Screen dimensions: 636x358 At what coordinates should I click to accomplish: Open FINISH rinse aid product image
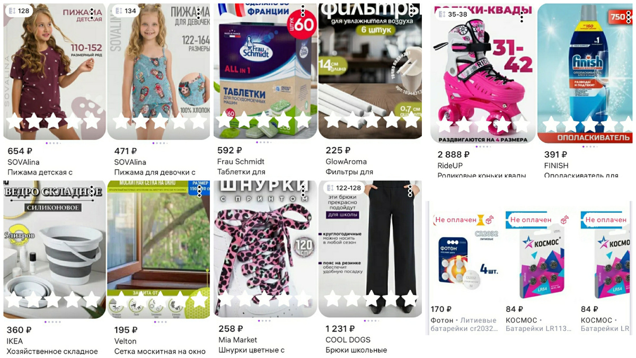coord(585,73)
